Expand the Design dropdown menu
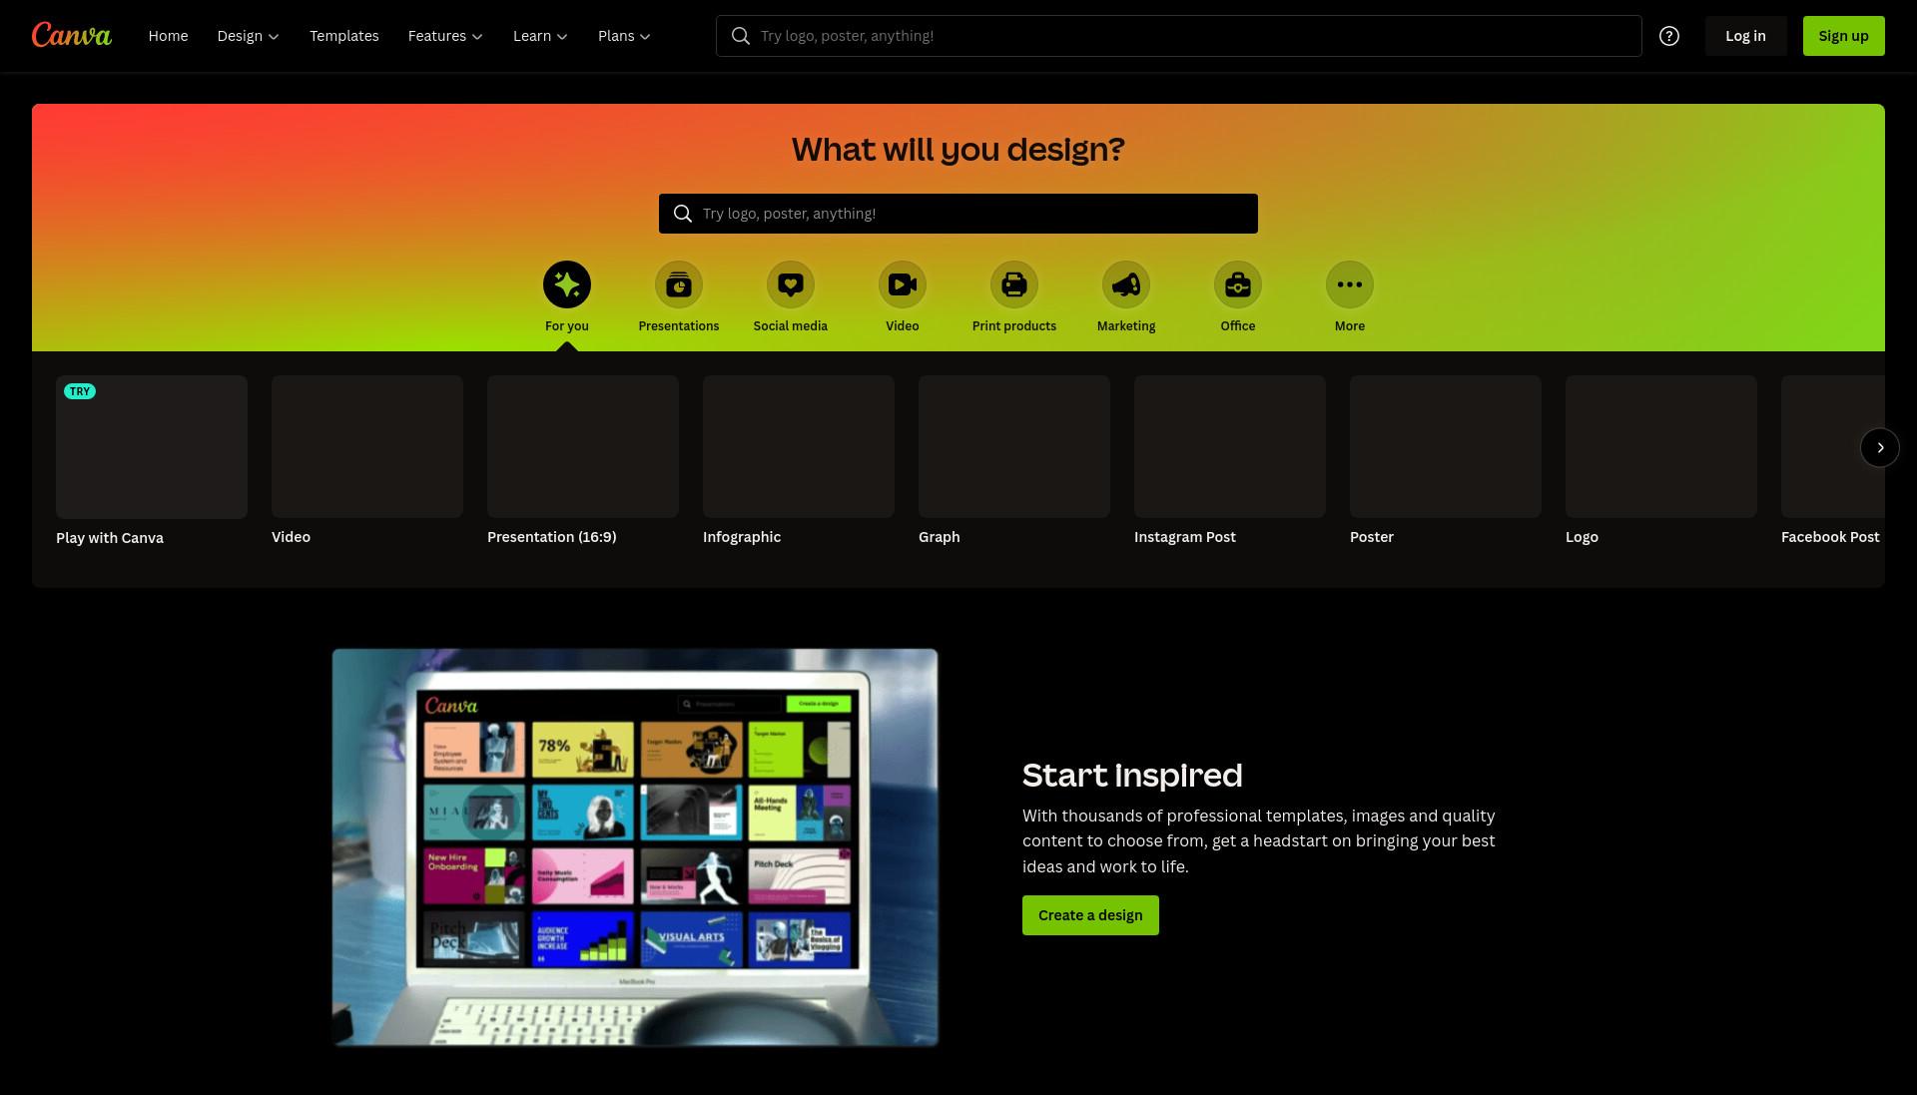 [248, 36]
